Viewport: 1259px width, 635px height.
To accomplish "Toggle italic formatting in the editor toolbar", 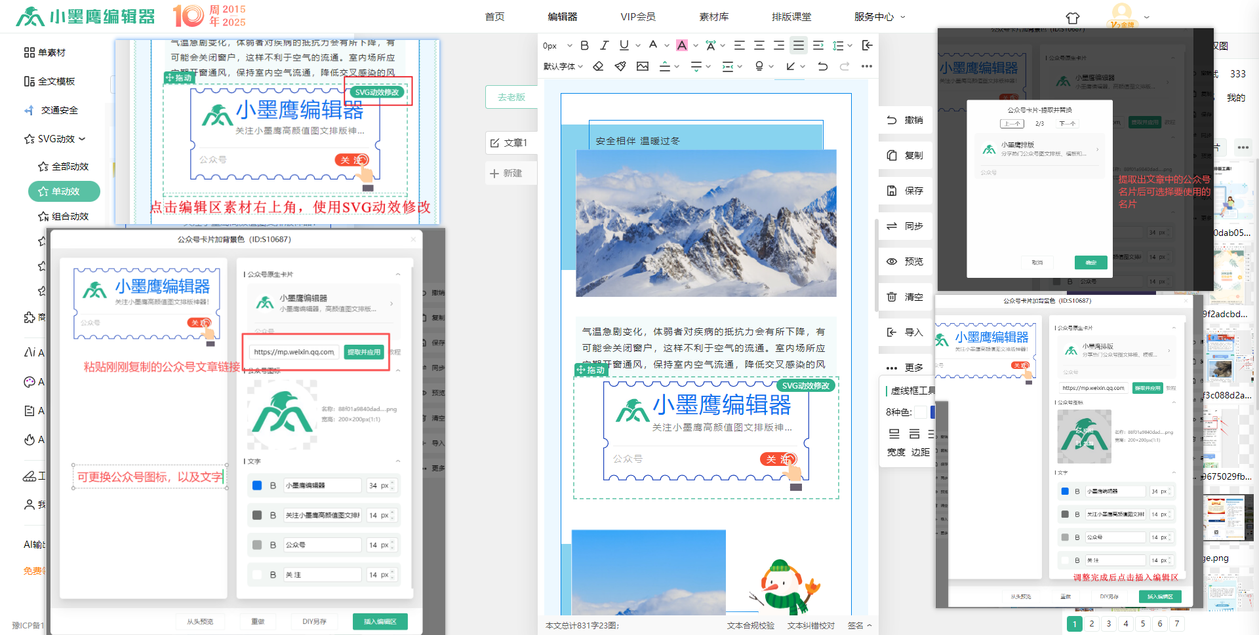I will 605,45.
